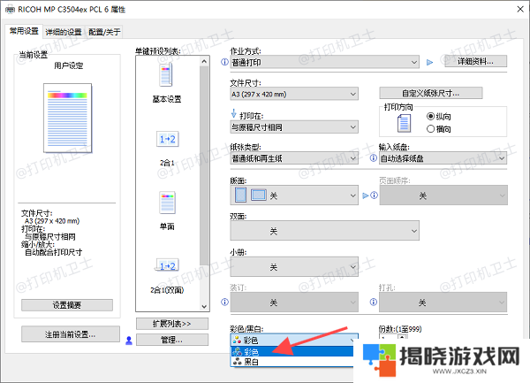
Task: Select 横向 landscape orientation
Action: pos(438,129)
